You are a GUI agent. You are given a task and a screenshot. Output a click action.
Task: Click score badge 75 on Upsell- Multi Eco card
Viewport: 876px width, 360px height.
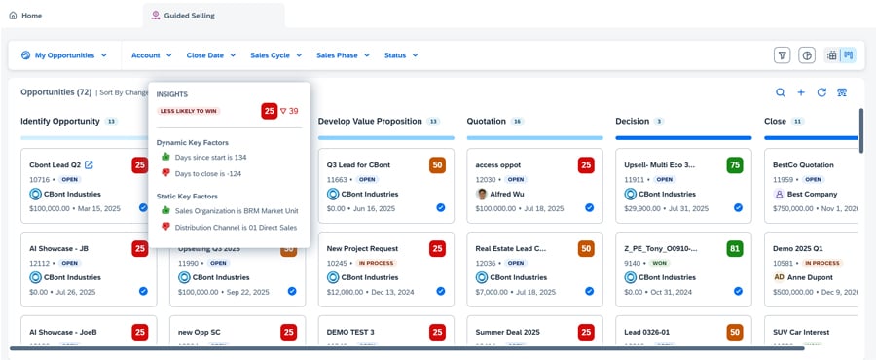click(735, 165)
